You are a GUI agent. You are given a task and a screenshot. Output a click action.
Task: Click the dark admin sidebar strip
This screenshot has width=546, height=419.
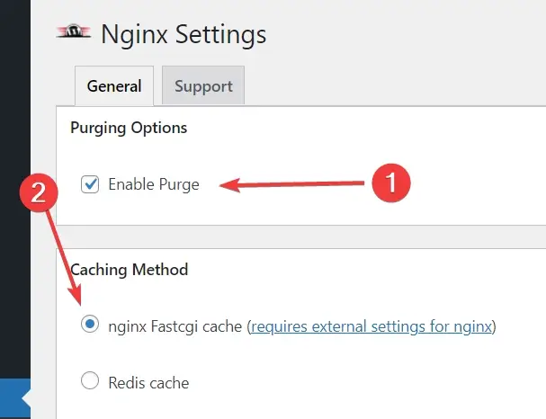[15, 188]
